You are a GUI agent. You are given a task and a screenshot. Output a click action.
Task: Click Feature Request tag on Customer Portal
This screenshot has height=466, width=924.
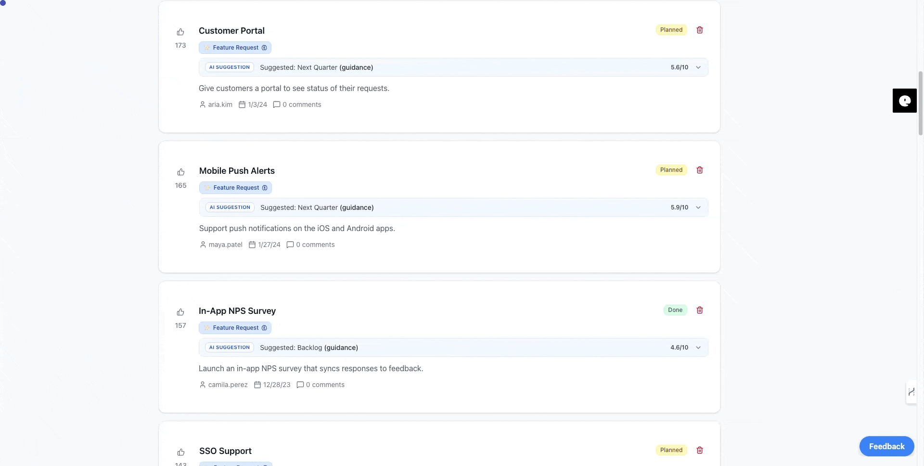pyautogui.click(x=235, y=48)
